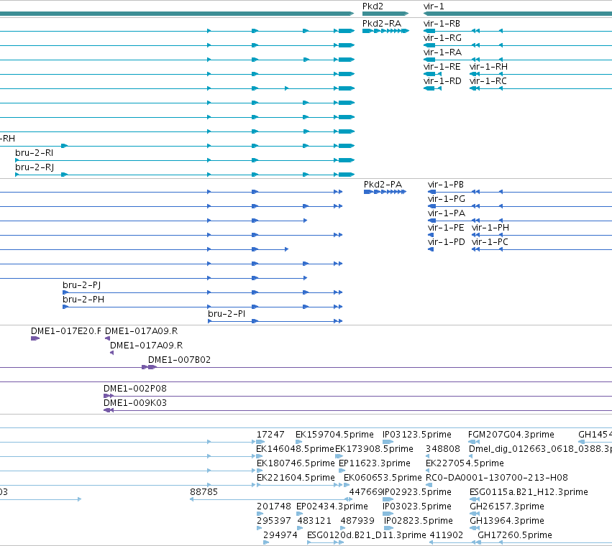The width and height of the screenshot is (612, 546).
Task: Click the EST label 17247
Action: pyautogui.click(x=270, y=435)
